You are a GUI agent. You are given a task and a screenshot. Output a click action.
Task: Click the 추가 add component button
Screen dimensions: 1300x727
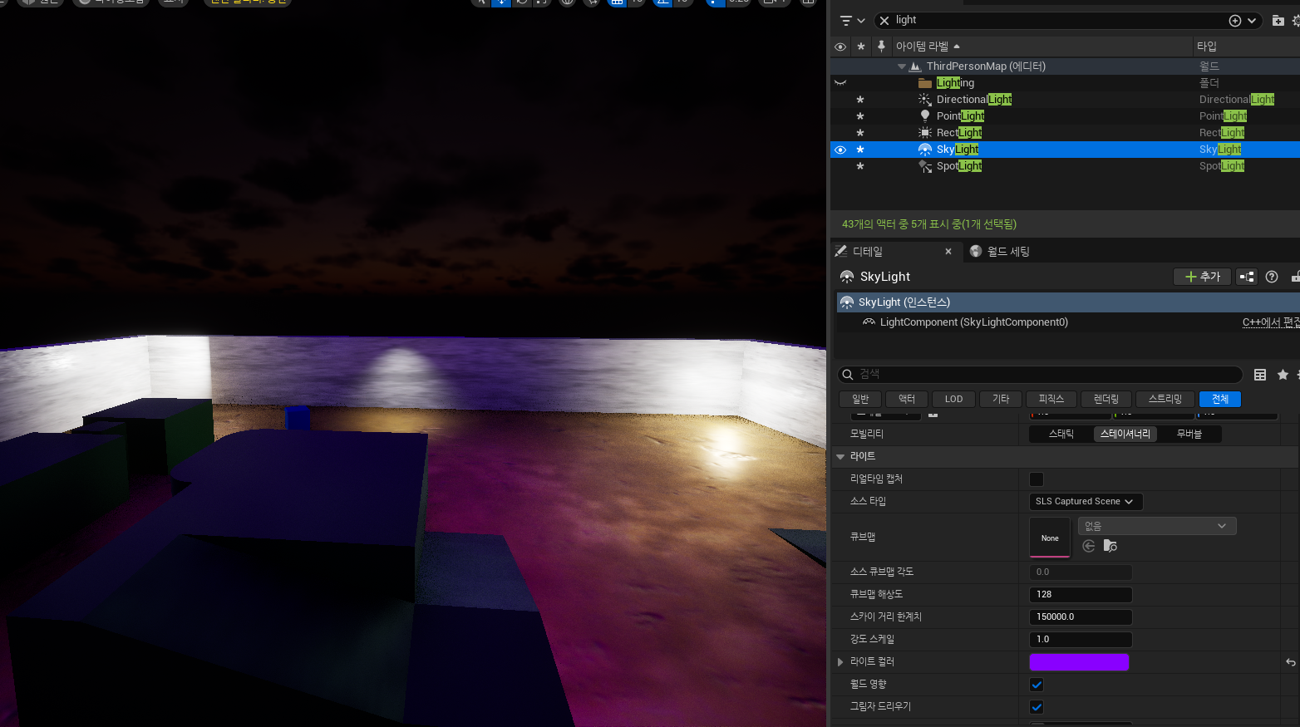1202,277
